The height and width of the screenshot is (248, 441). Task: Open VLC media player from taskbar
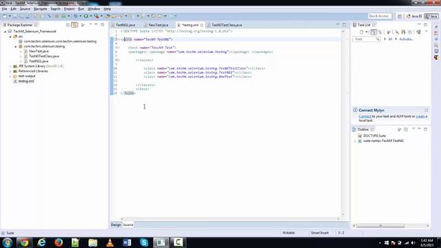pos(110,242)
